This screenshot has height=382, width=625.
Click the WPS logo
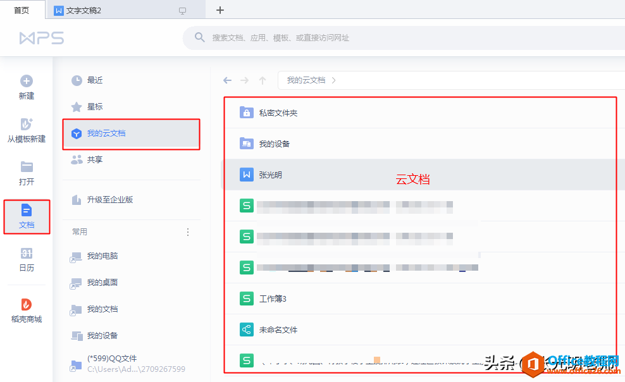(42, 38)
